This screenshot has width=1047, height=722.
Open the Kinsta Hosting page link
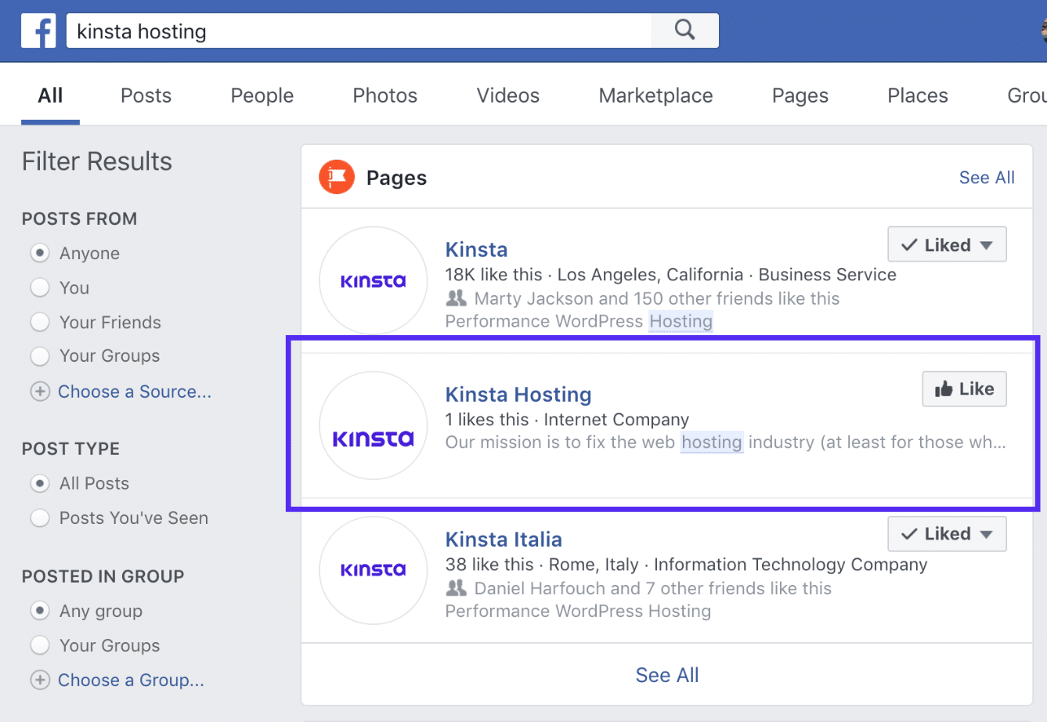coord(518,394)
